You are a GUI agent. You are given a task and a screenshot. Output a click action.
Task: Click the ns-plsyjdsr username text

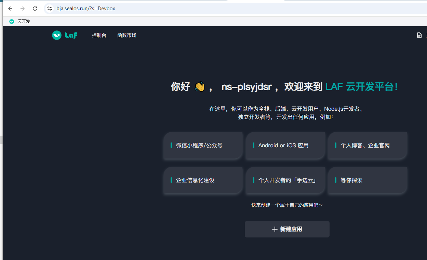(246, 87)
